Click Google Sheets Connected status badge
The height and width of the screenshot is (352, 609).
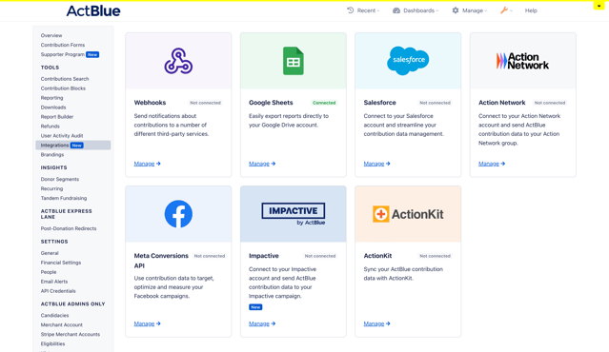tap(324, 103)
